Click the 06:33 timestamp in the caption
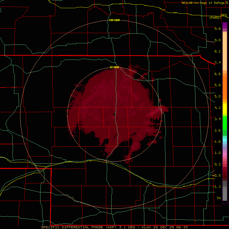 [x=182, y=227]
